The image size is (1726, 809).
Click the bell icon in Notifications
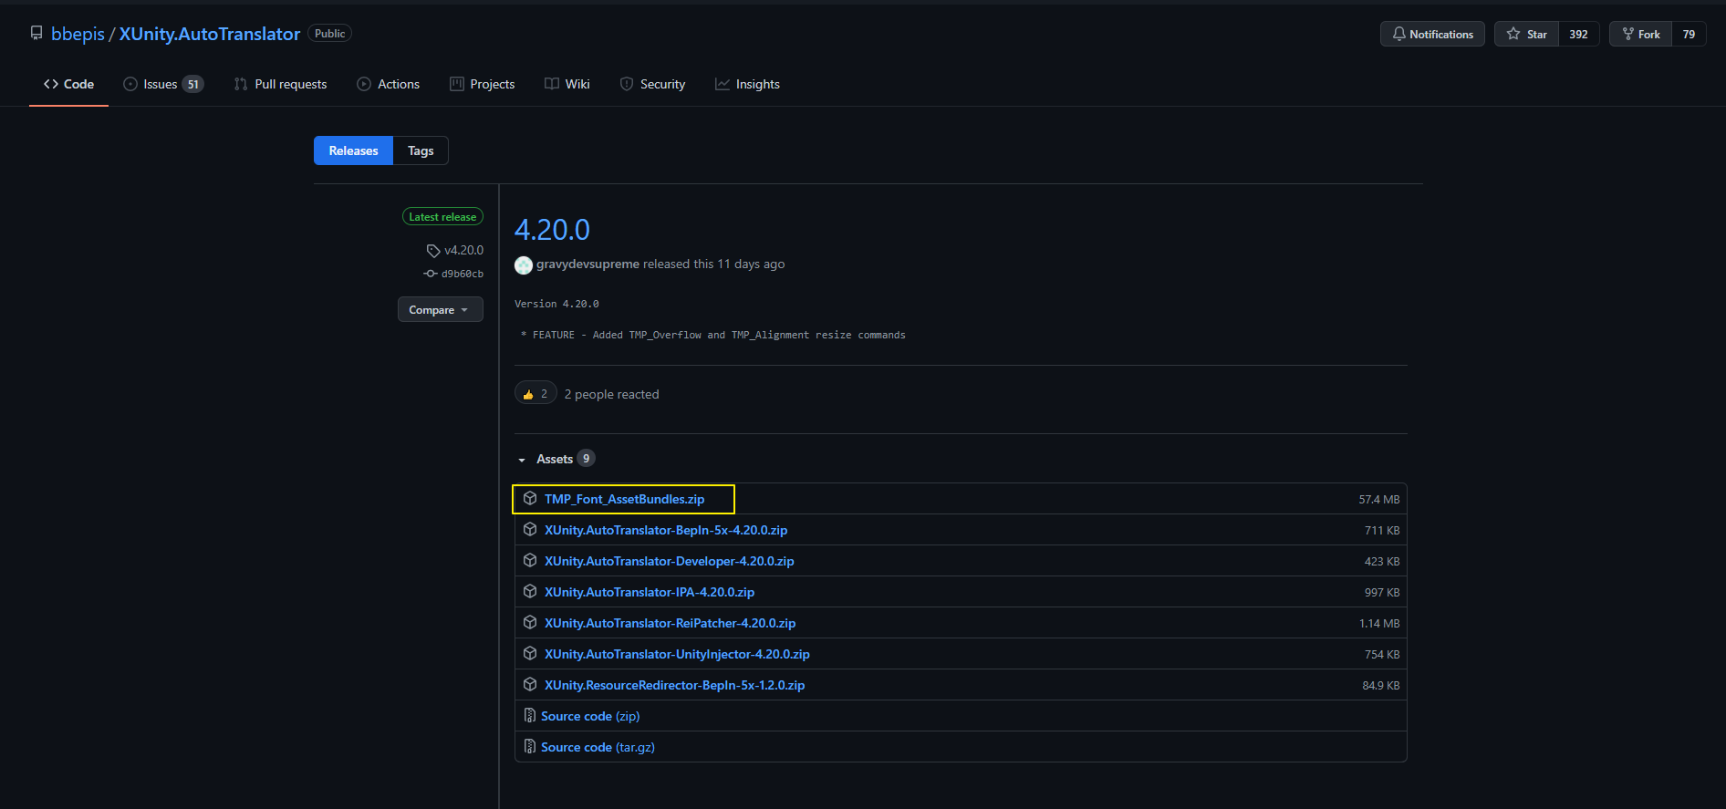point(1398,34)
